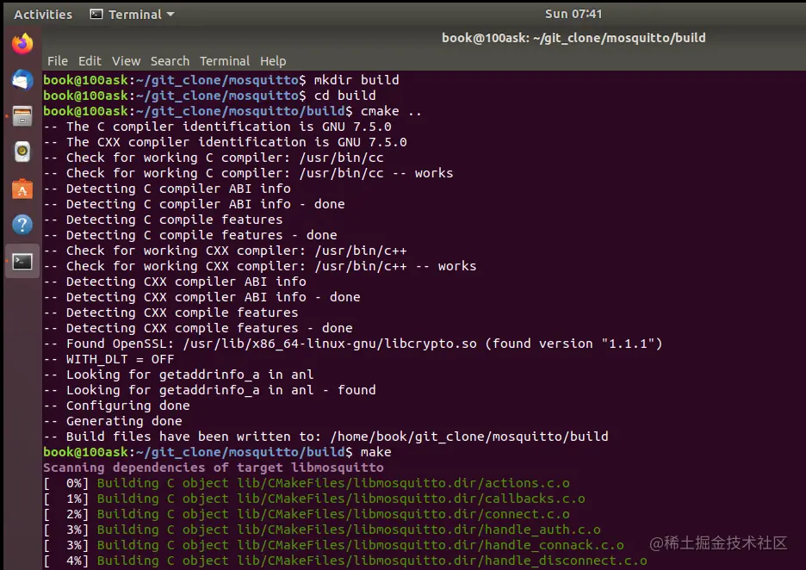Click the window title book@100ask path
The height and width of the screenshot is (570, 806).
[573, 38]
